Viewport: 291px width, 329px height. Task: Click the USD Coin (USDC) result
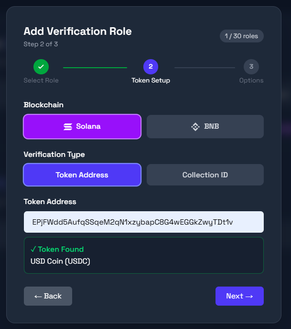(x=60, y=261)
